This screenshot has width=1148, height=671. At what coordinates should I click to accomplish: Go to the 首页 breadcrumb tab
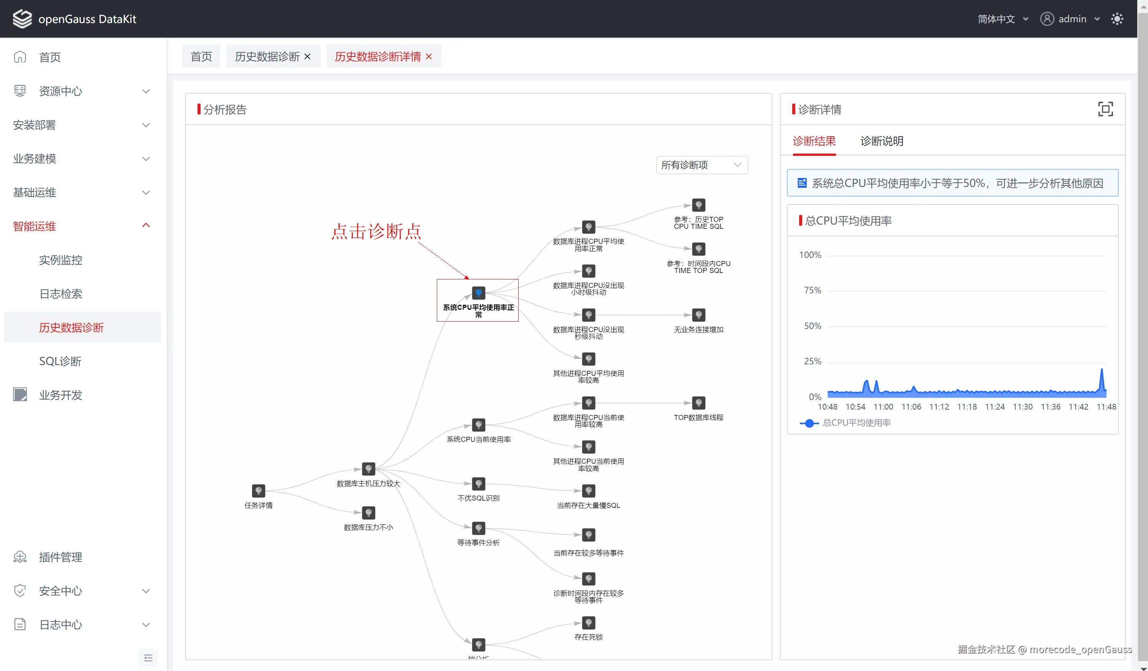point(201,56)
